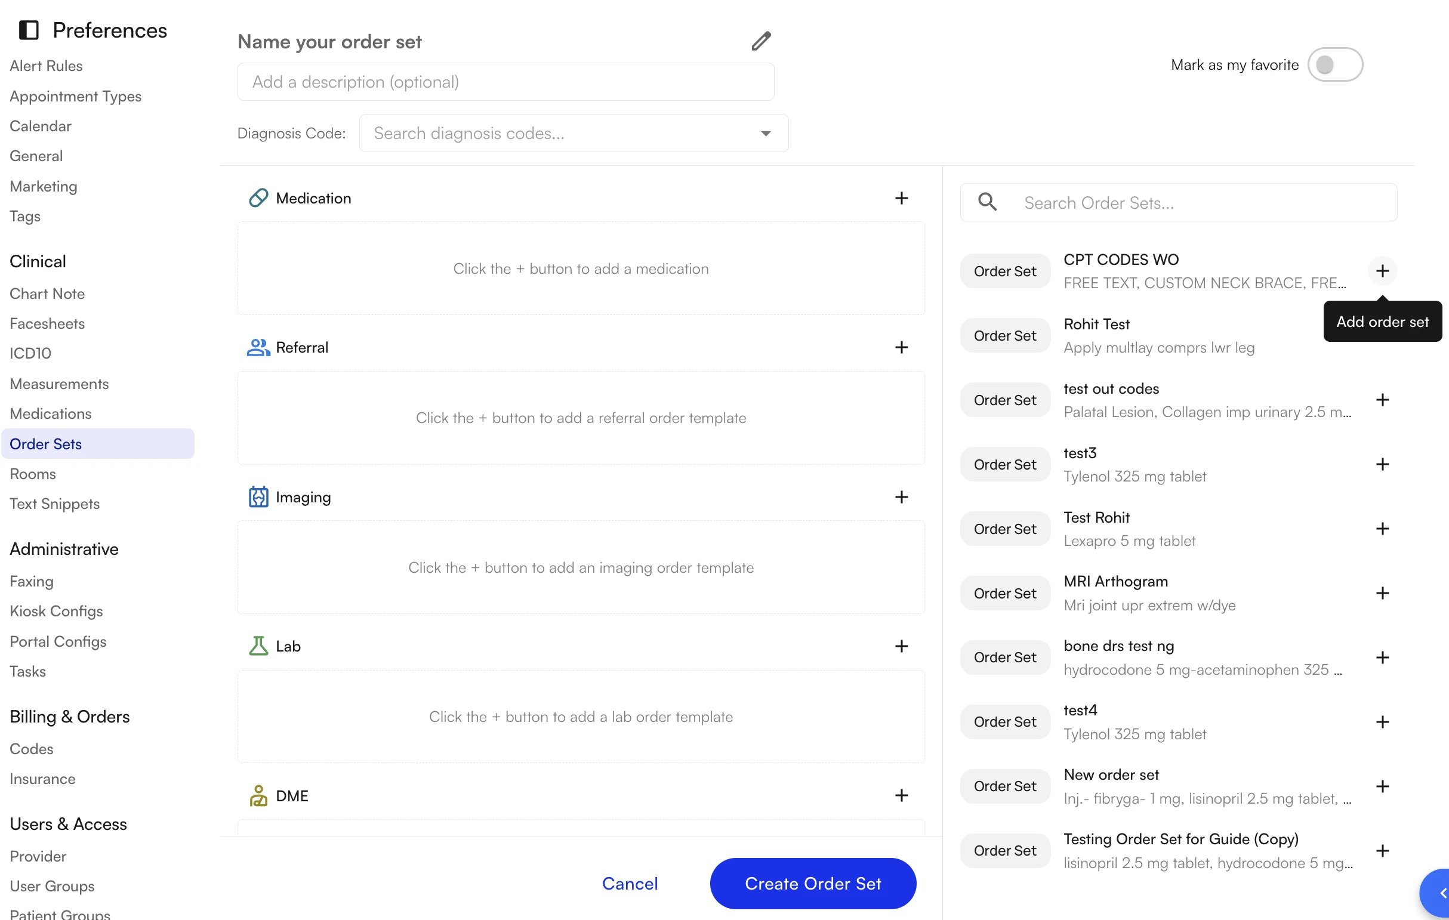Open Portal Configs settings
Screen dimensions: 1449x920
click(58, 641)
